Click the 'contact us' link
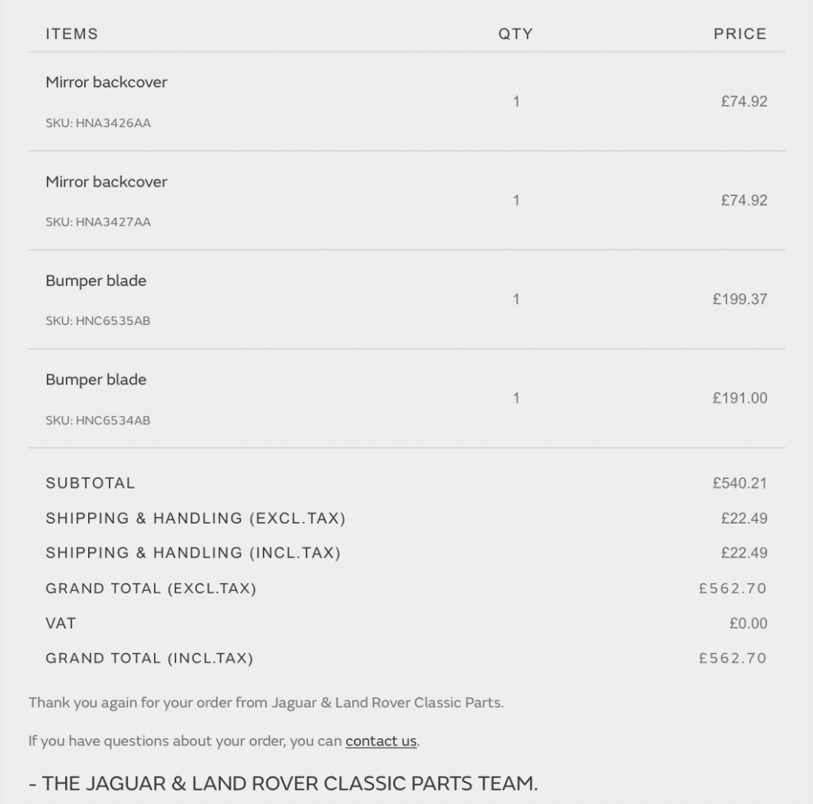Screen dimensions: 813x804 [x=381, y=741]
